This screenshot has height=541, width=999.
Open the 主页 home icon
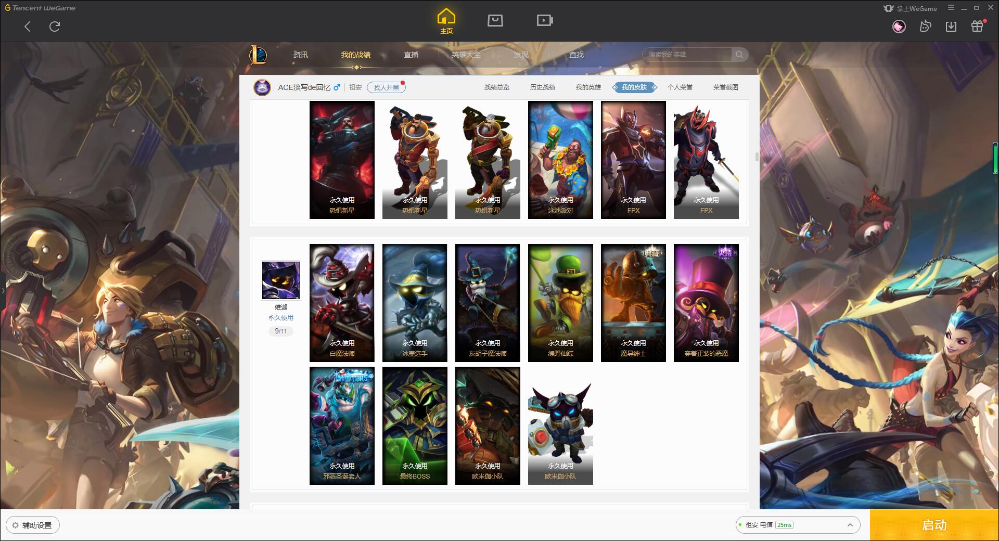tap(446, 21)
